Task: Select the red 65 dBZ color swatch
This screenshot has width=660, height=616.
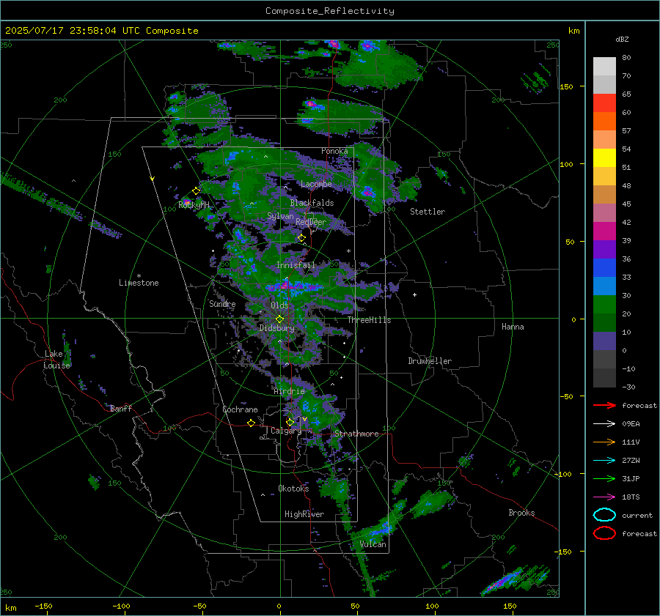Action: coord(604,103)
